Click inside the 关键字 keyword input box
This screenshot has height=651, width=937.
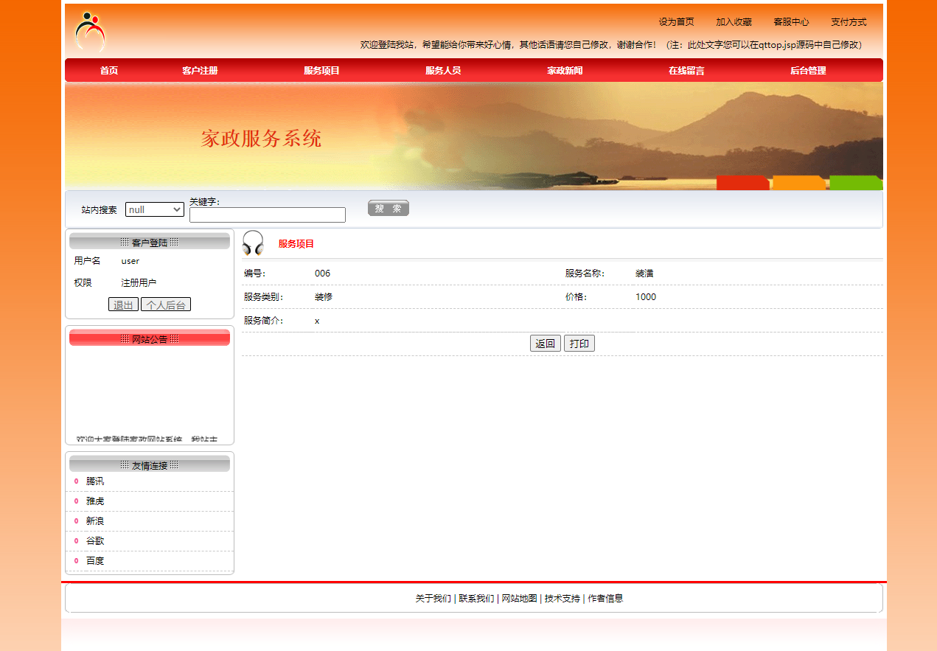coord(267,215)
